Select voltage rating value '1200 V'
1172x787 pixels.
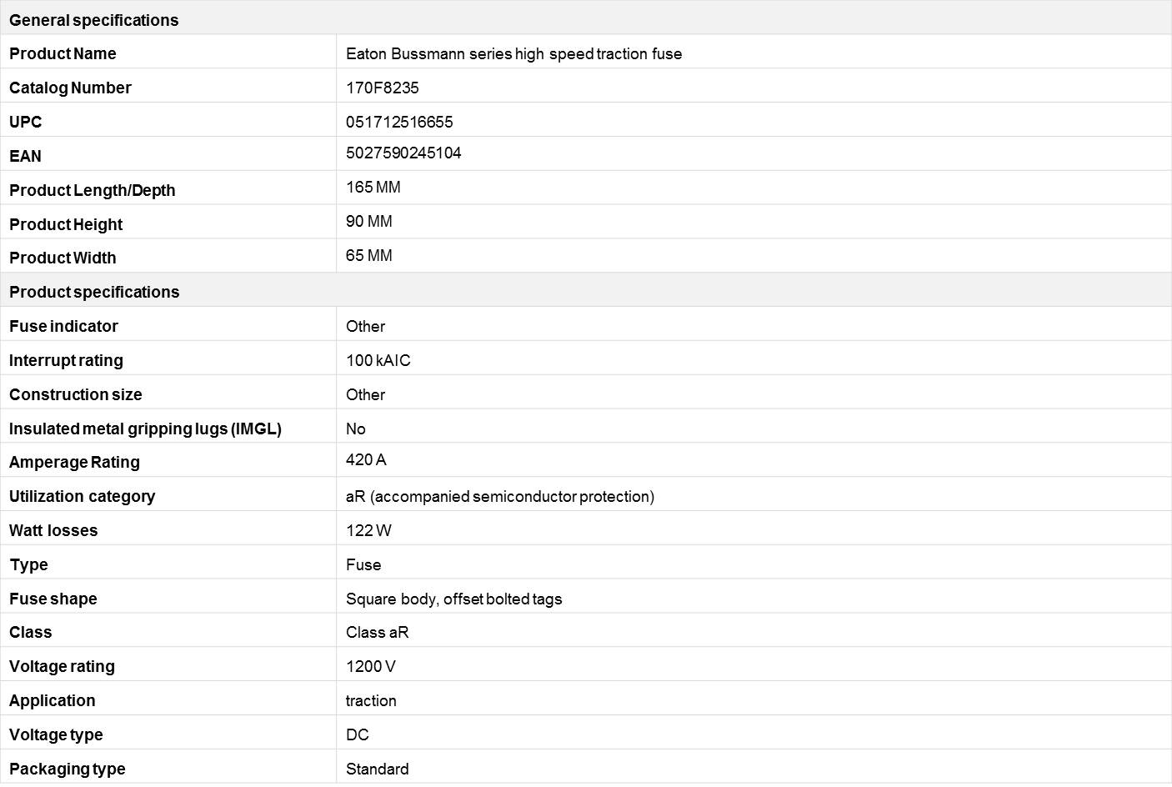point(370,666)
